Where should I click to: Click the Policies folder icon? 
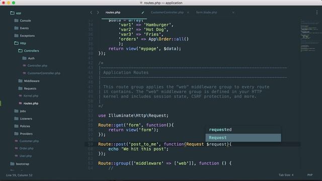point(17,126)
